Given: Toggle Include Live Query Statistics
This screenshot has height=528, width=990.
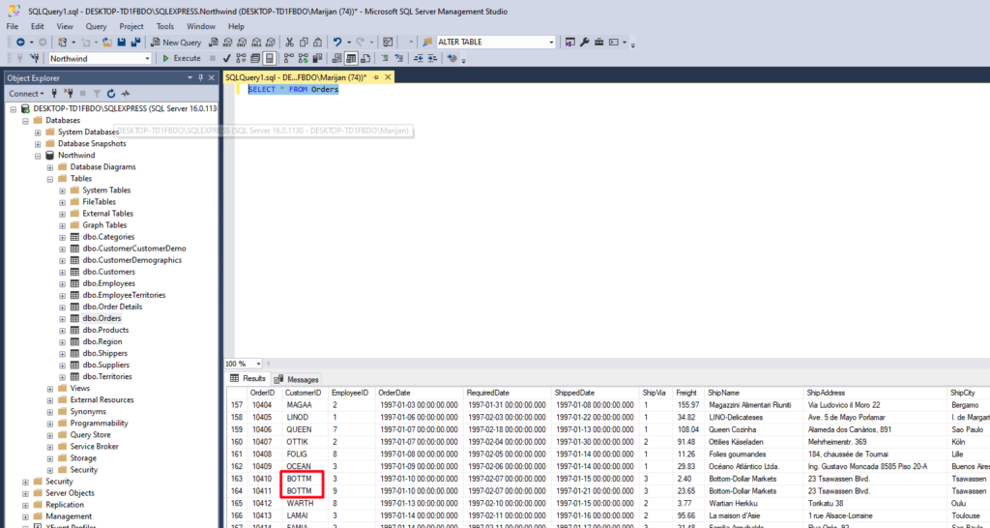Looking at the screenshot, I should point(304,58).
